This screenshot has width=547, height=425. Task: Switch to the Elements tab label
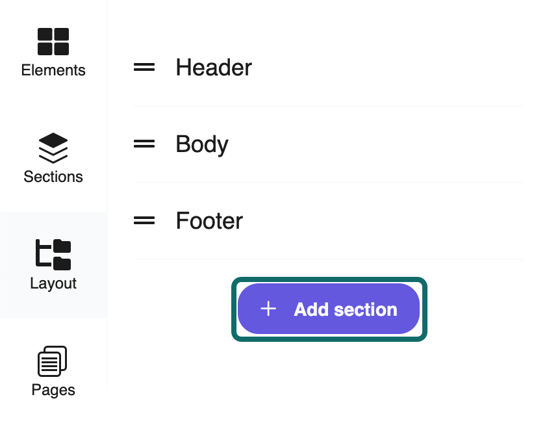[53, 70]
